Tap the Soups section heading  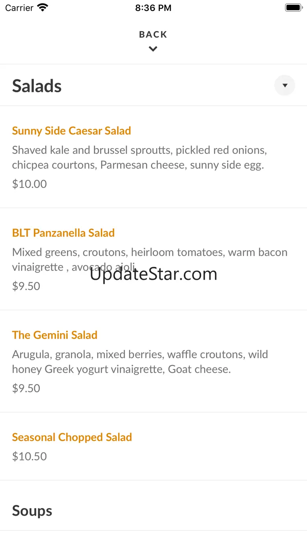coord(32,511)
